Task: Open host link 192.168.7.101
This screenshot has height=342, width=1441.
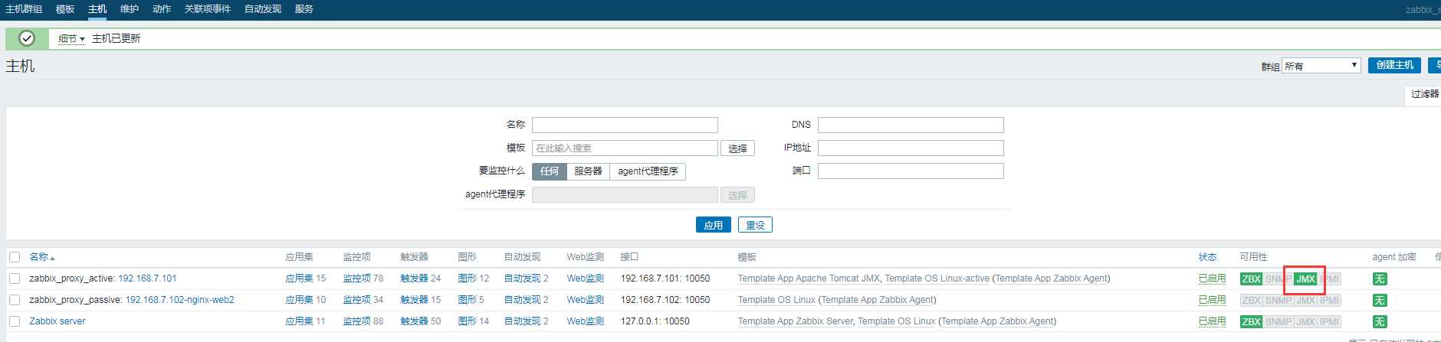Action: 147,278
